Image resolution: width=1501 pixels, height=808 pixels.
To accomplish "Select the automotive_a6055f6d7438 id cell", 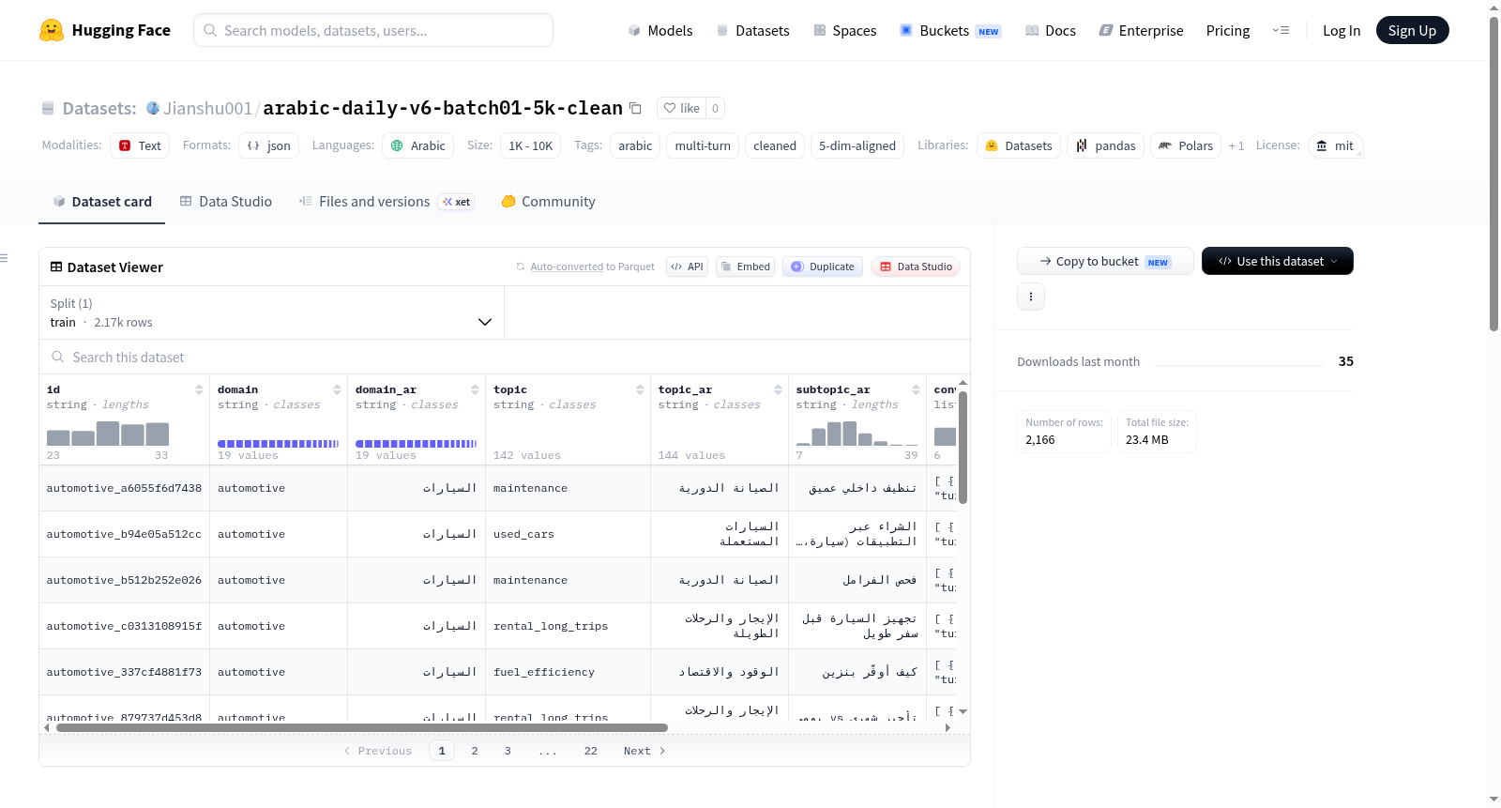I will click(x=124, y=488).
